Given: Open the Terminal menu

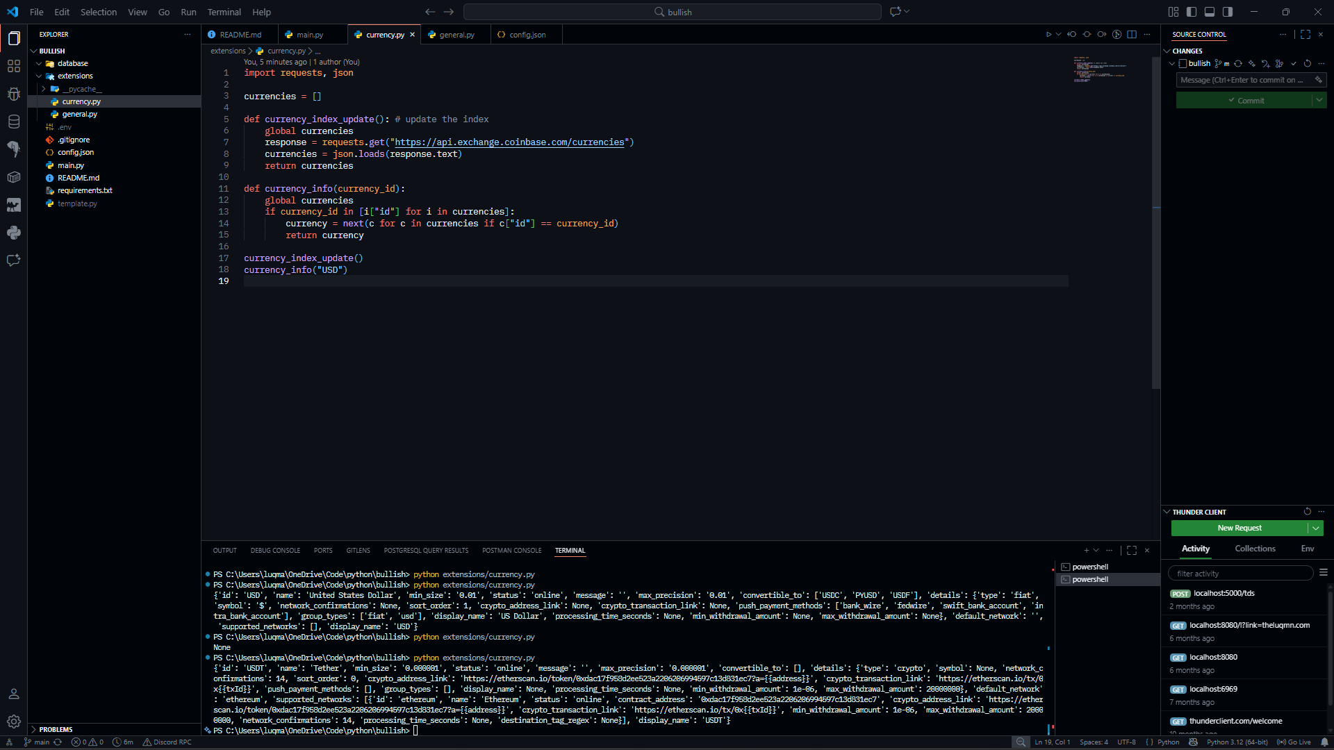Looking at the screenshot, I should click(x=224, y=12).
